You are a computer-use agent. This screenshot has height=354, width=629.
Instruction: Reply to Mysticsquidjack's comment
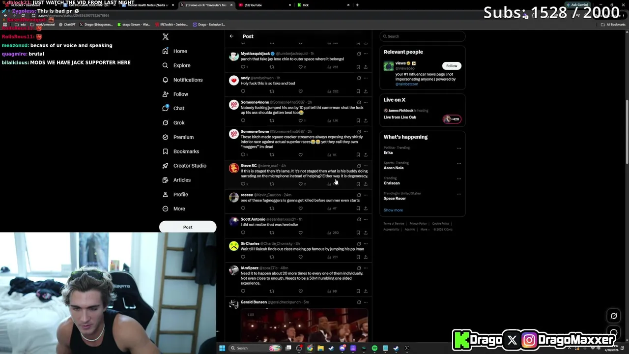243,67
